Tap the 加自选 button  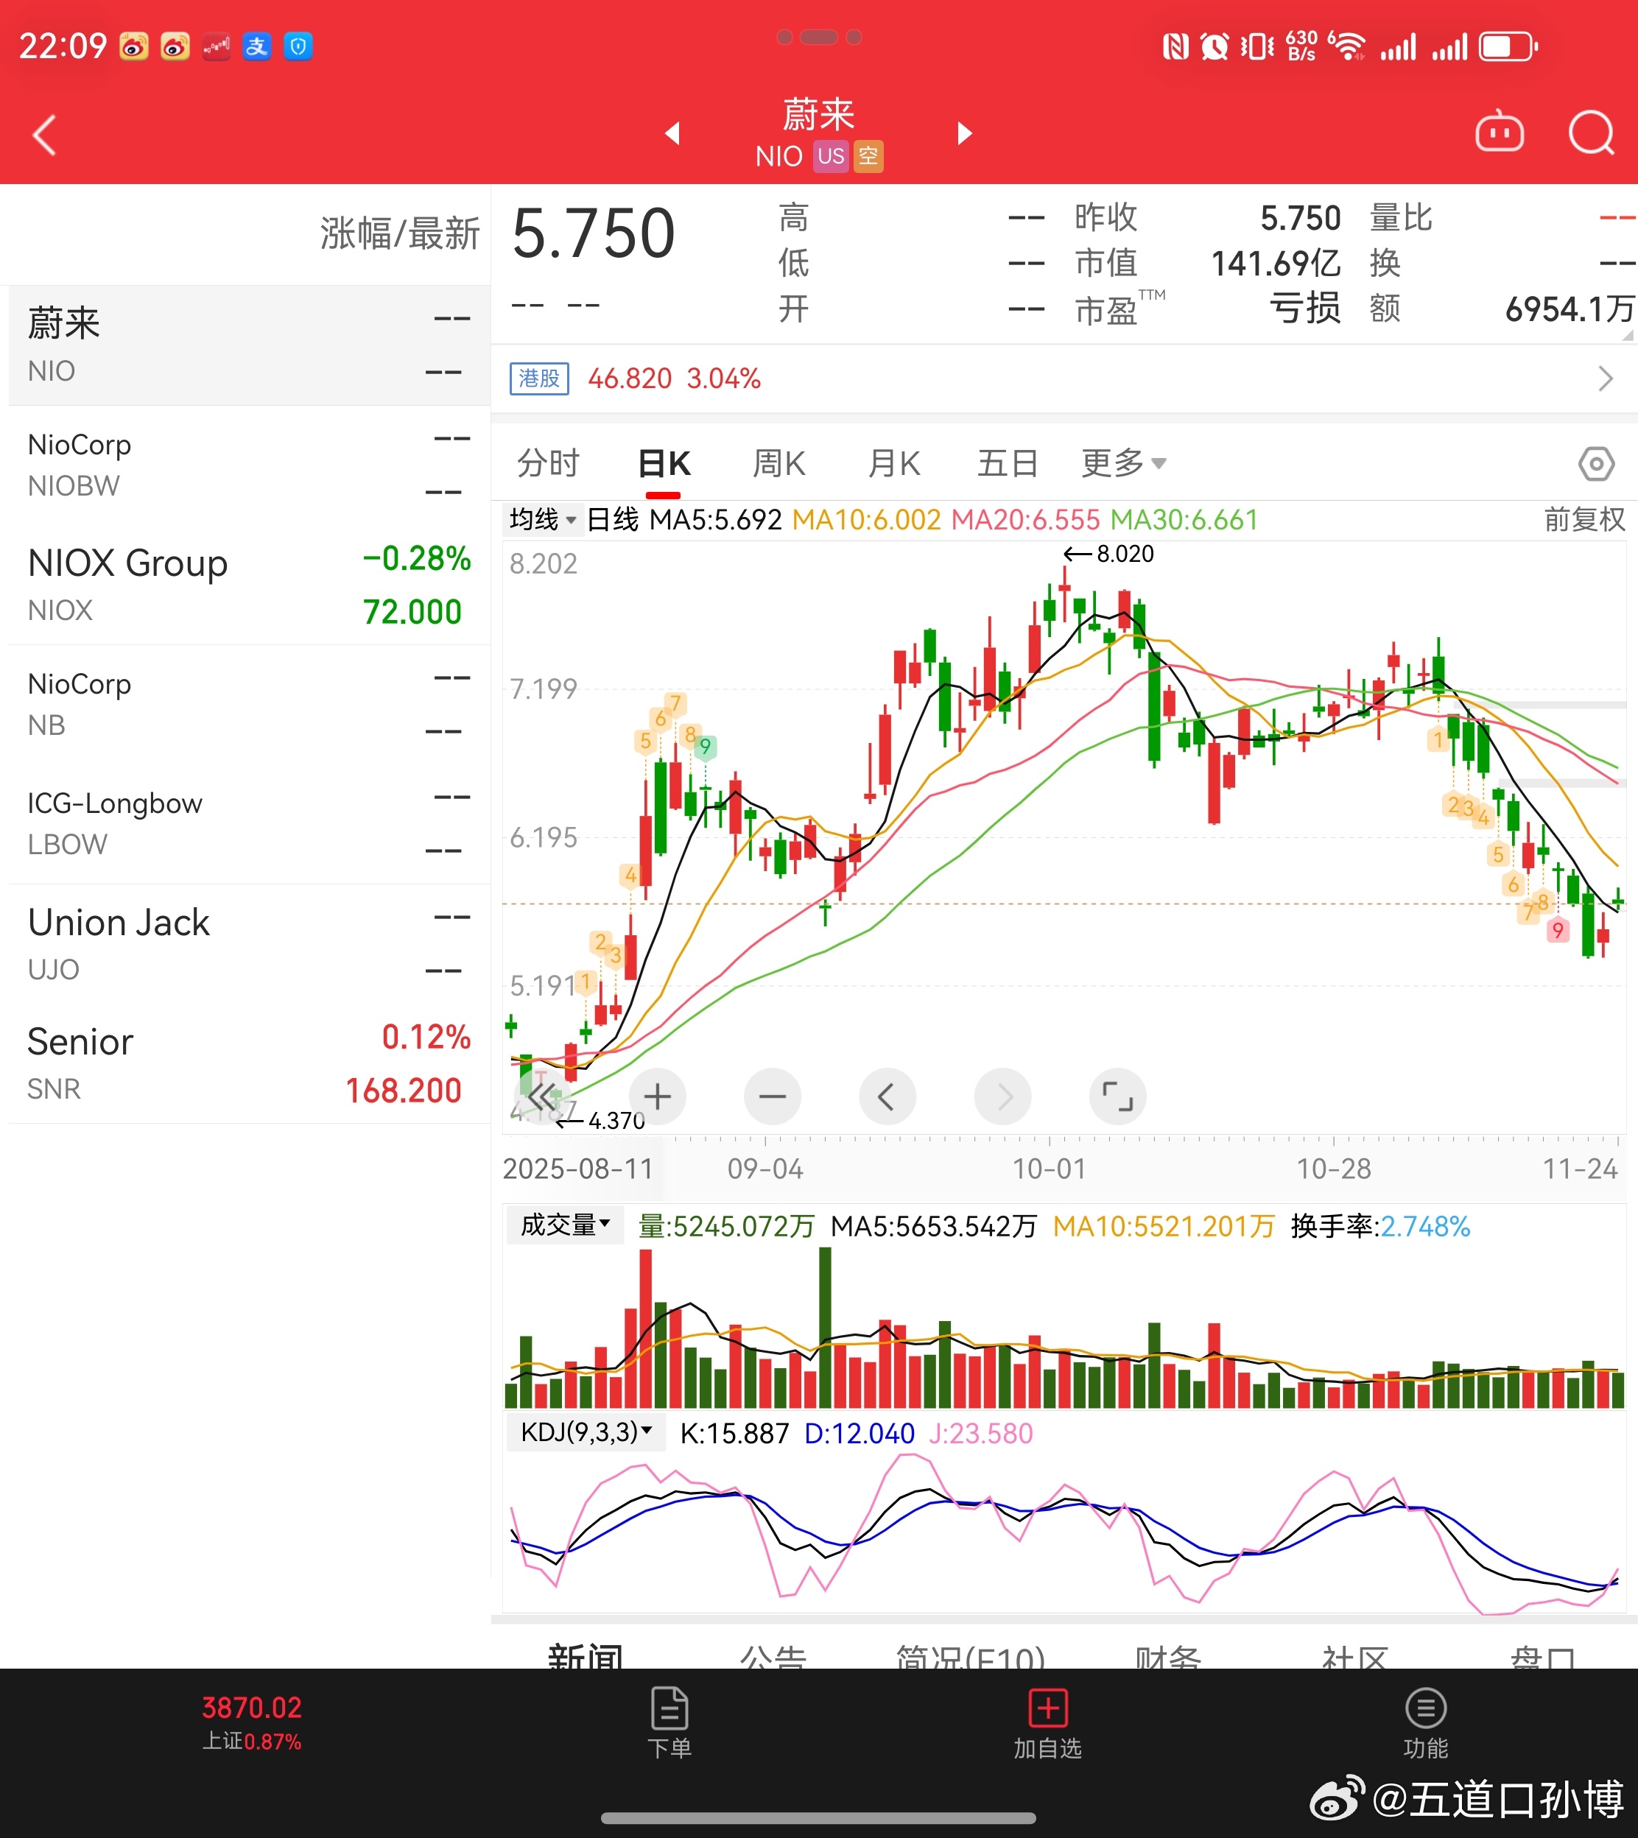coord(1047,1724)
